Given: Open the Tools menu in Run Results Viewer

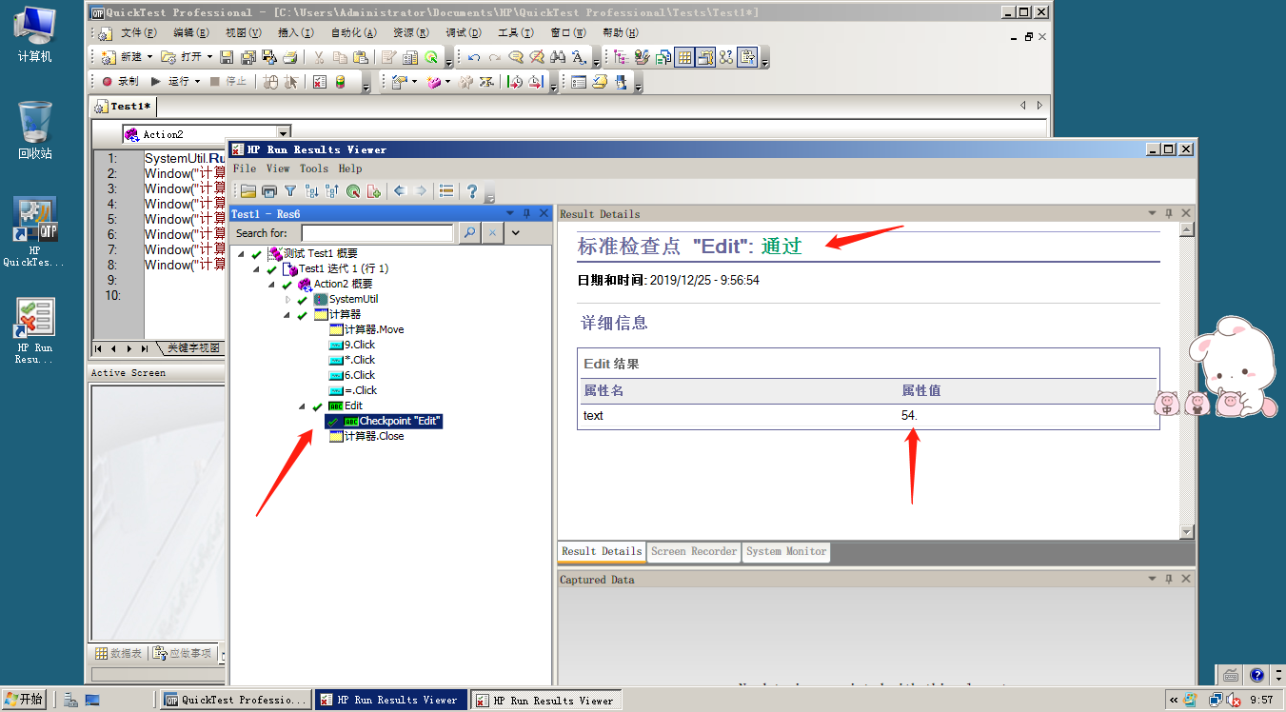Looking at the screenshot, I should tap(314, 168).
